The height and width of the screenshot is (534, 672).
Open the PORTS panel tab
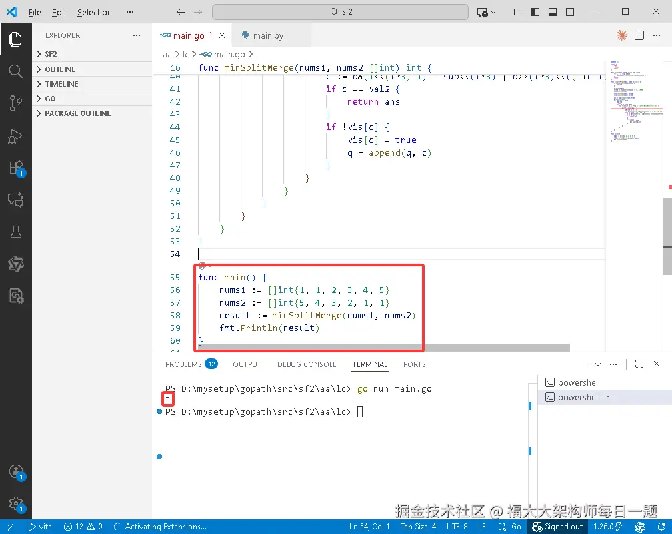coord(415,364)
